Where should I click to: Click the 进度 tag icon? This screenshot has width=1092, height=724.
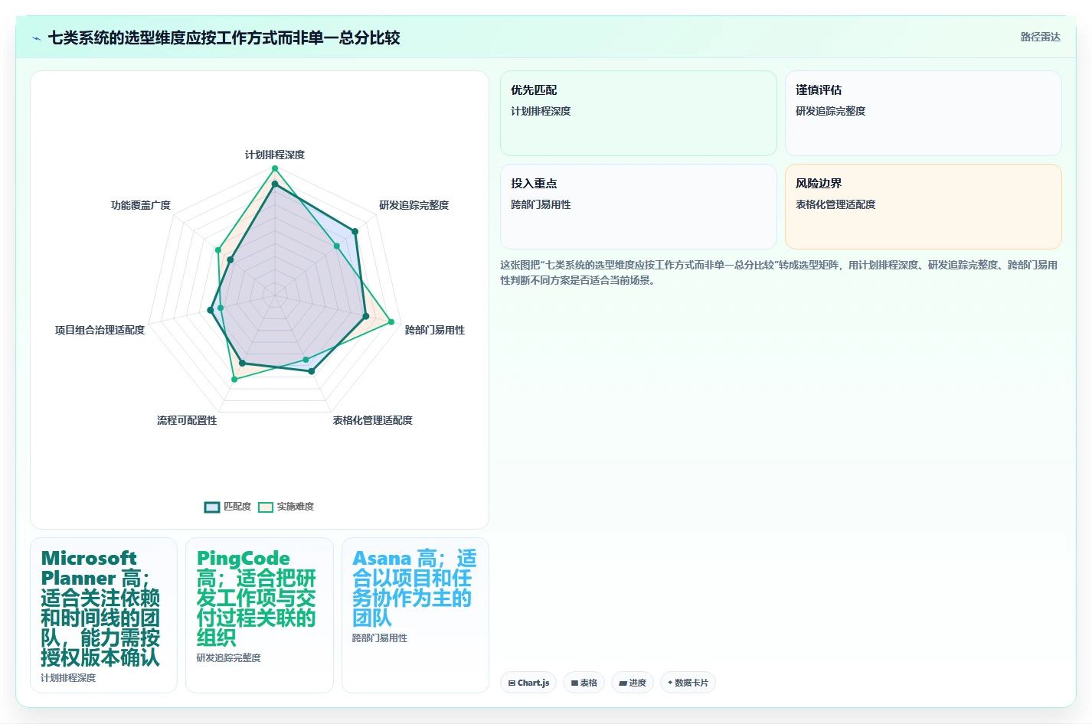point(623,683)
